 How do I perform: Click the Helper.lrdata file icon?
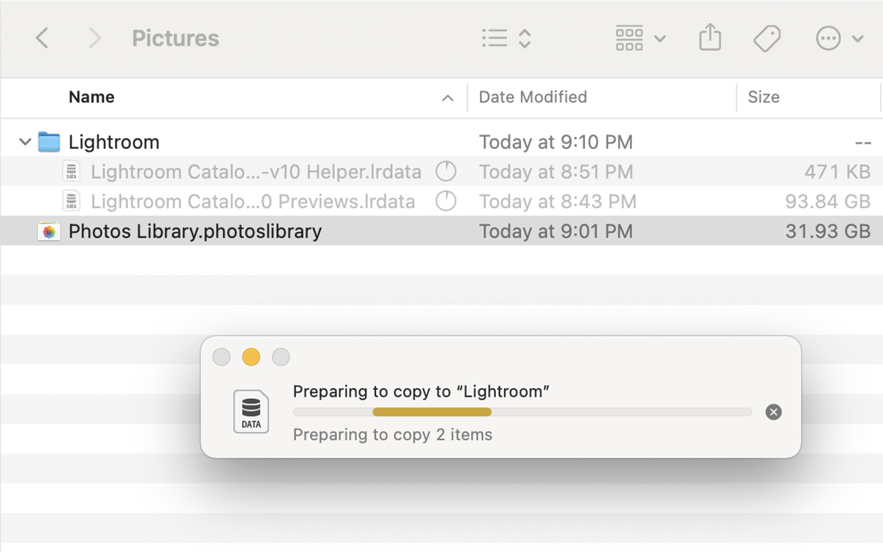pos(71,172)
